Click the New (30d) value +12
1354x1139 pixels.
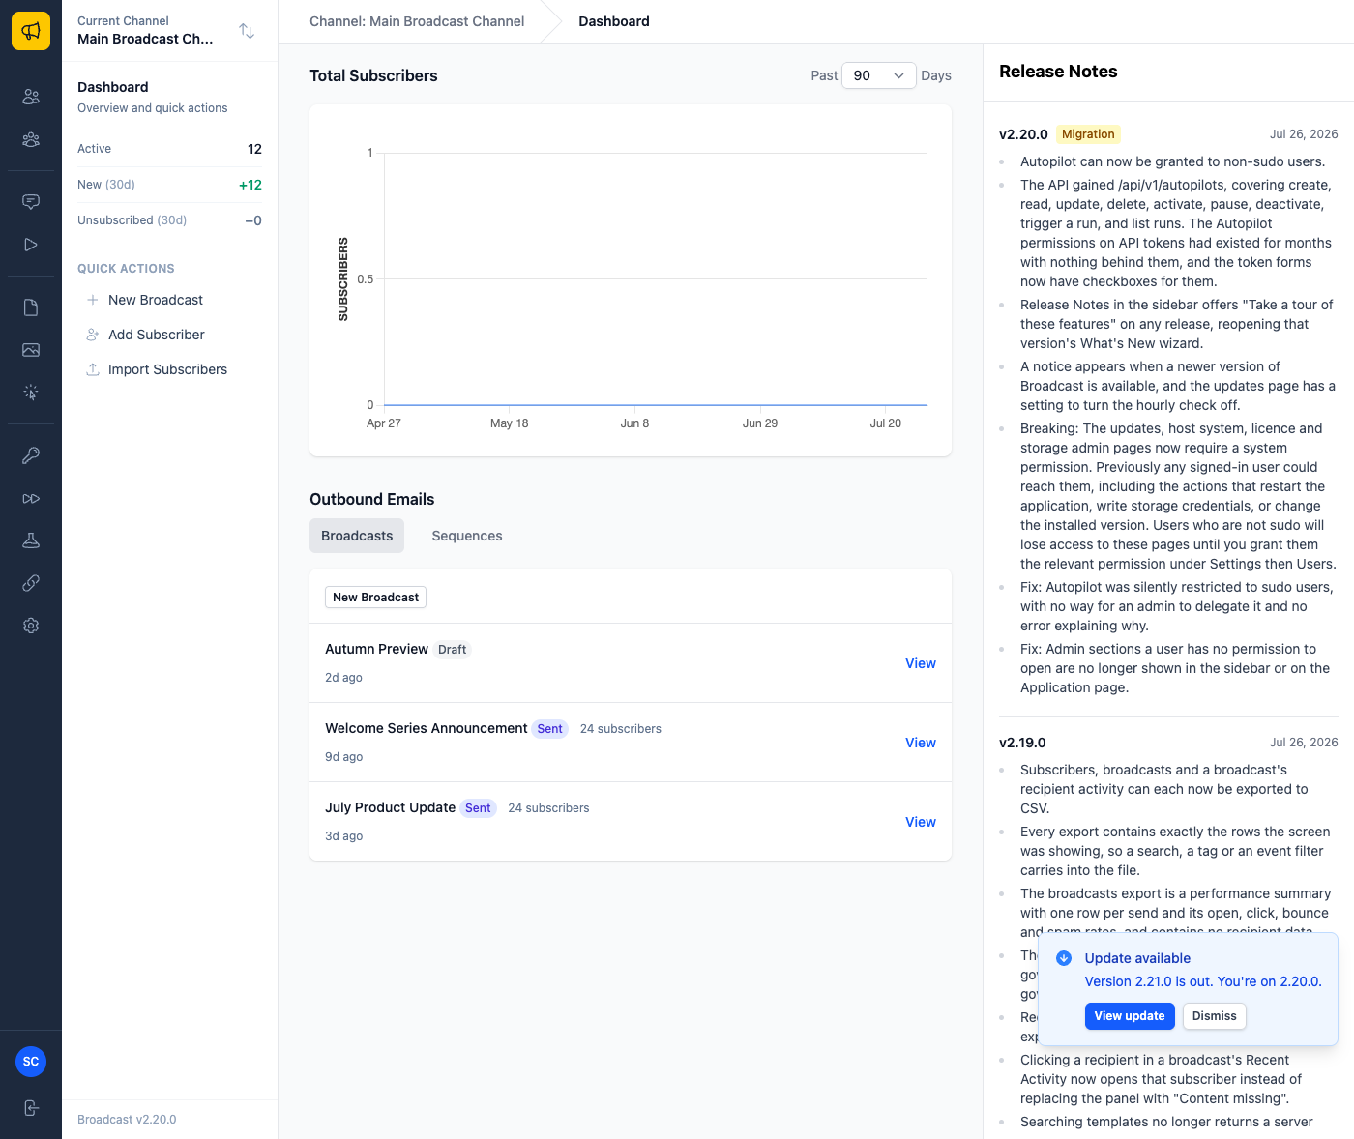250,185
